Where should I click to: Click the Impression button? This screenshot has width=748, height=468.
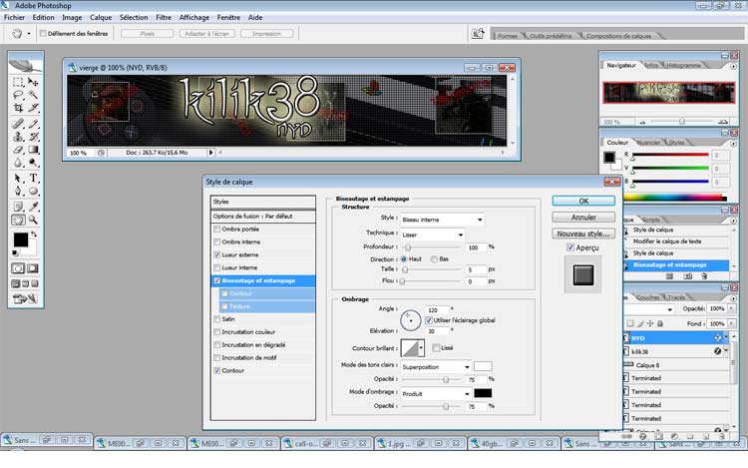tap(266, 34)
